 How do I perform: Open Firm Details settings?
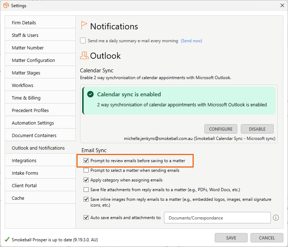tap(40, 23)
